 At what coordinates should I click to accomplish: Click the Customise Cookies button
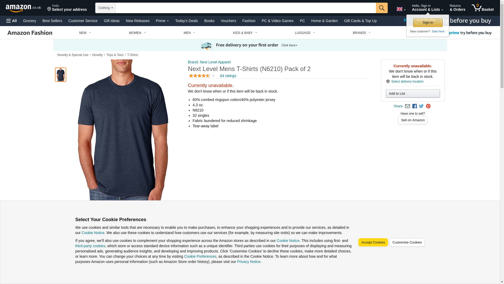[407, 242]
